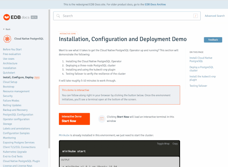Open Rolling Updates in sidebar
The height and width of the screenshot is (167, 228).
pos(12,105)
